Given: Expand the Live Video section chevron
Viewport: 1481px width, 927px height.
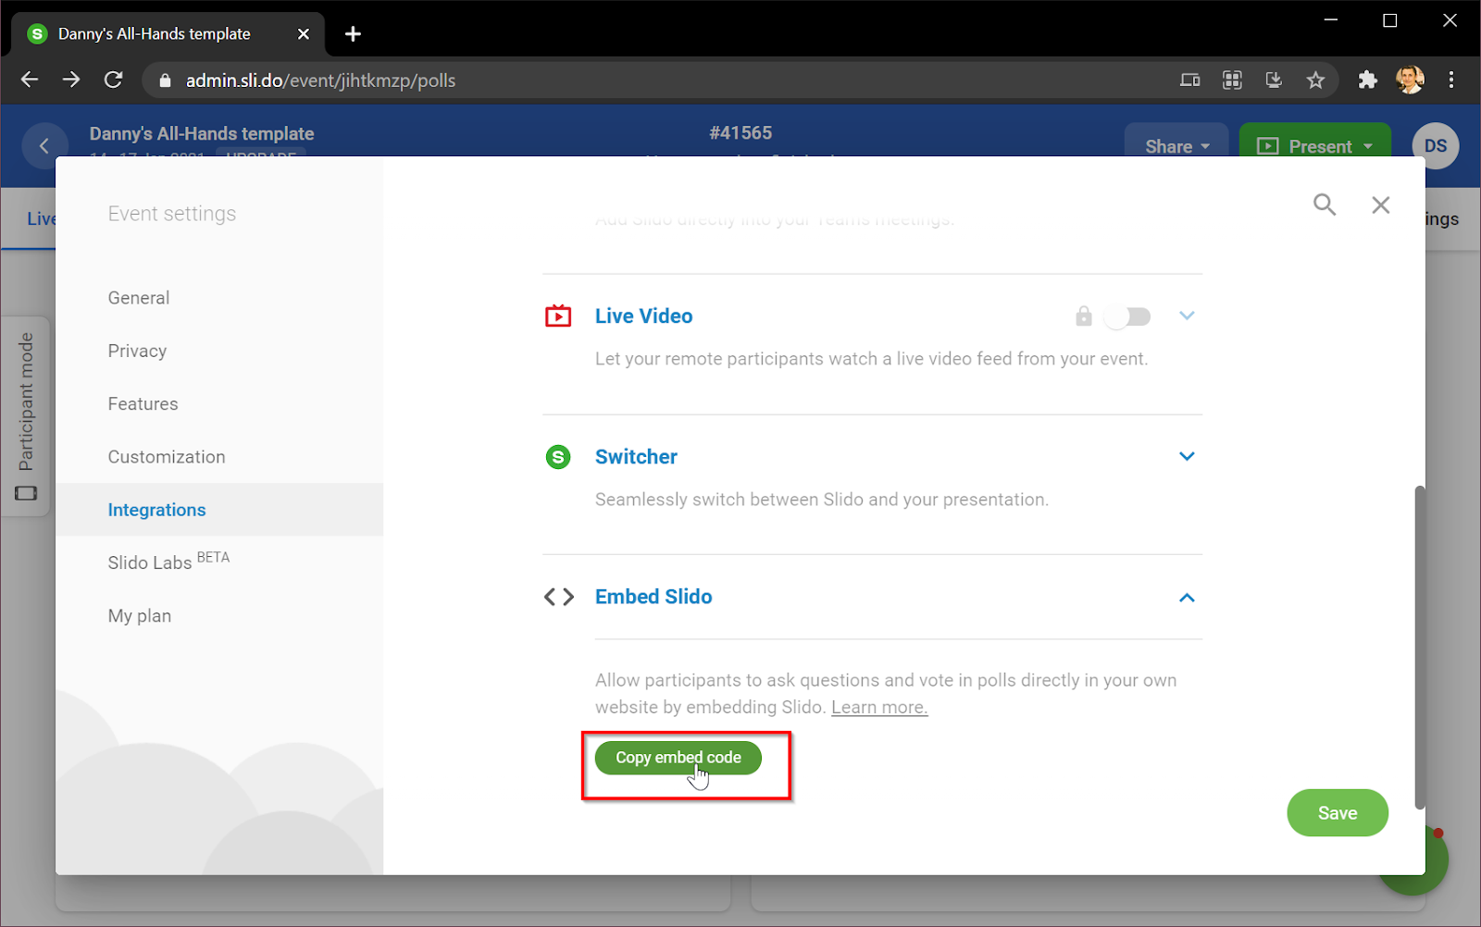Looking at the screenshot, I should 1187,316.
